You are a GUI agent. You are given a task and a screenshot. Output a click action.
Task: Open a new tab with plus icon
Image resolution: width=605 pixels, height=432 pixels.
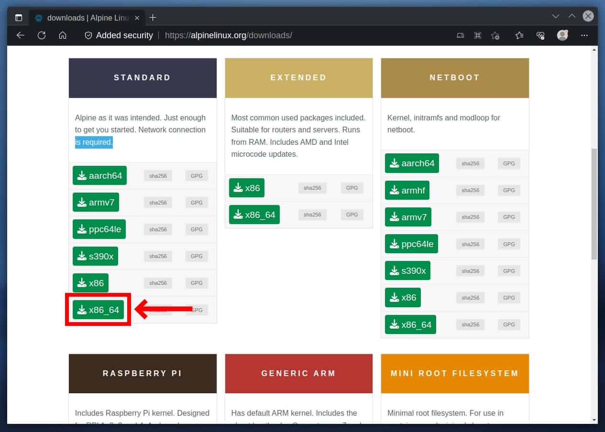point(153,18)
